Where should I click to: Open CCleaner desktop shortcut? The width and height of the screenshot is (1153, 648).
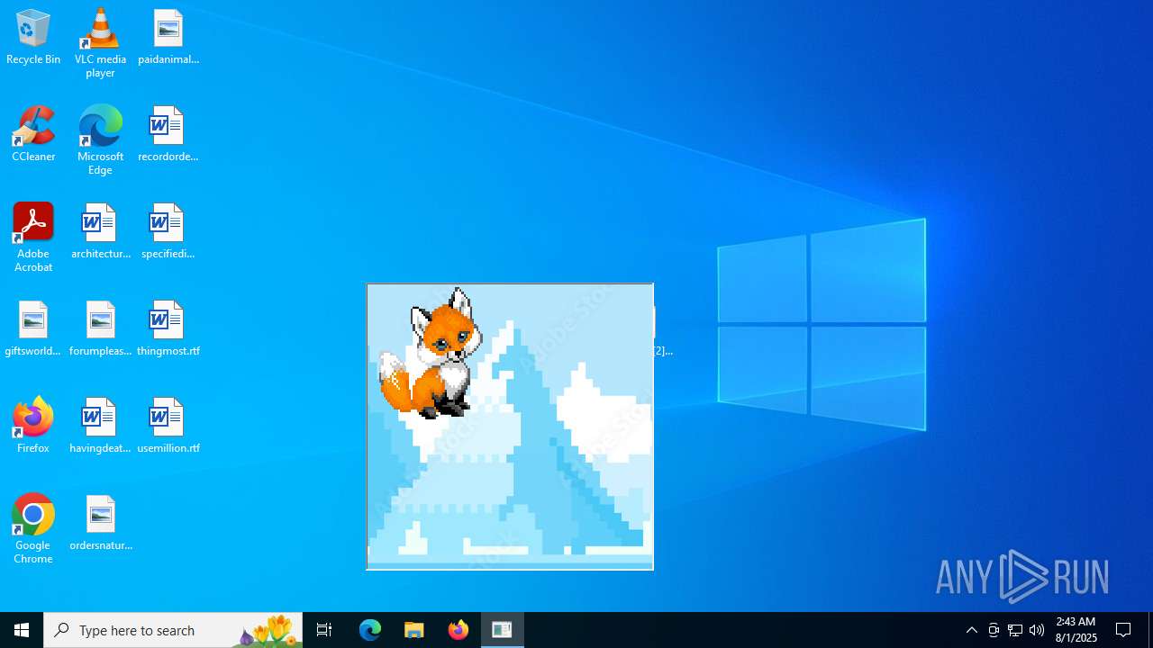[x=33, y=134]
